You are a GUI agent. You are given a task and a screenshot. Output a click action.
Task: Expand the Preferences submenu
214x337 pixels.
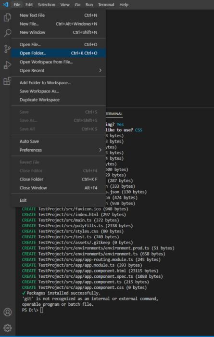click(x=58, y=150)
